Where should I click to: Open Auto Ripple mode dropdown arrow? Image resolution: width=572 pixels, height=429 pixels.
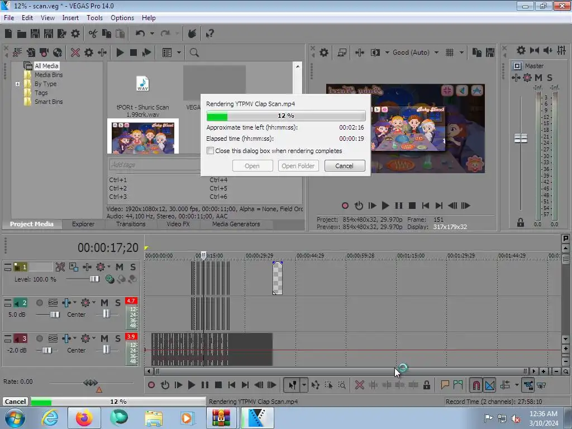click(x=517, y=385)
